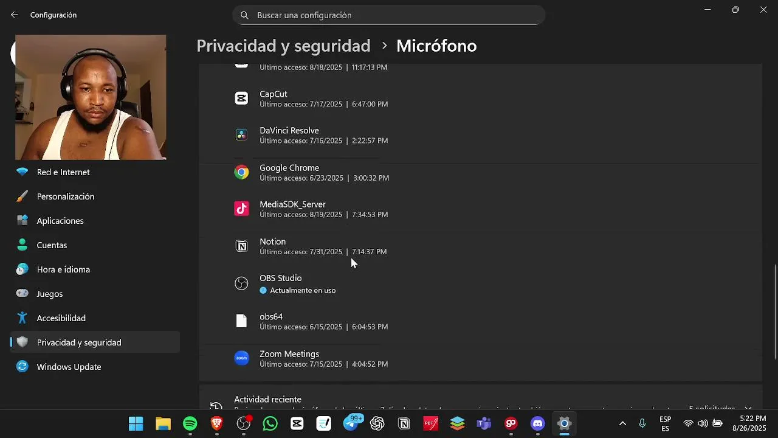This screenshot has height=438, width=778.
Task: Open "Windows Update" in the sidebar
Action: pos(95,367)
